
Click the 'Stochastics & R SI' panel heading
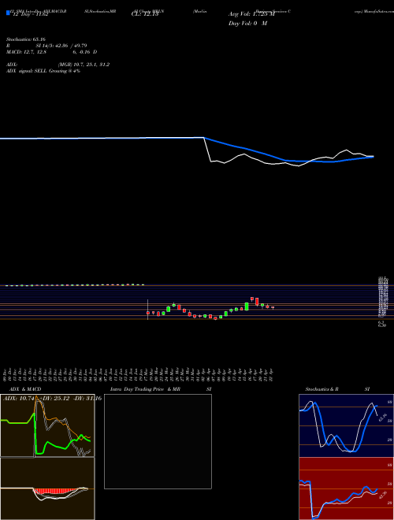[337, 389]
